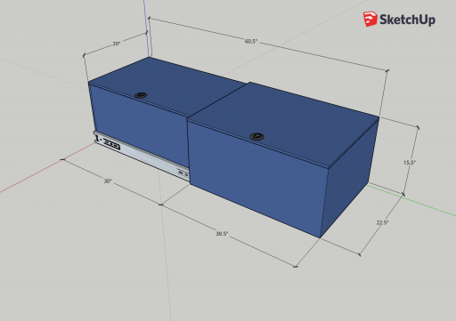Click the 20" depth dimension label
456x321 pixels.
(117, 44)
